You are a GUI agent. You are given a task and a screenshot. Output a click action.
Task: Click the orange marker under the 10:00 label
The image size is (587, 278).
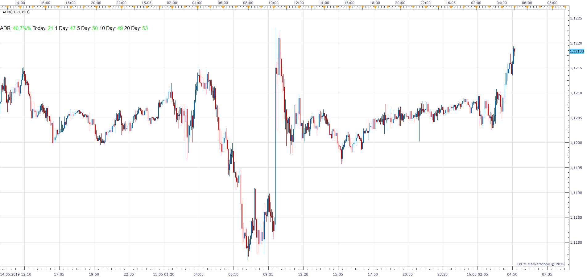(273, 7)
